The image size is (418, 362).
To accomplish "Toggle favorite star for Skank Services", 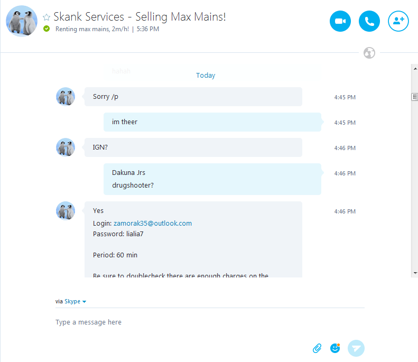I will tap(47, 17).
